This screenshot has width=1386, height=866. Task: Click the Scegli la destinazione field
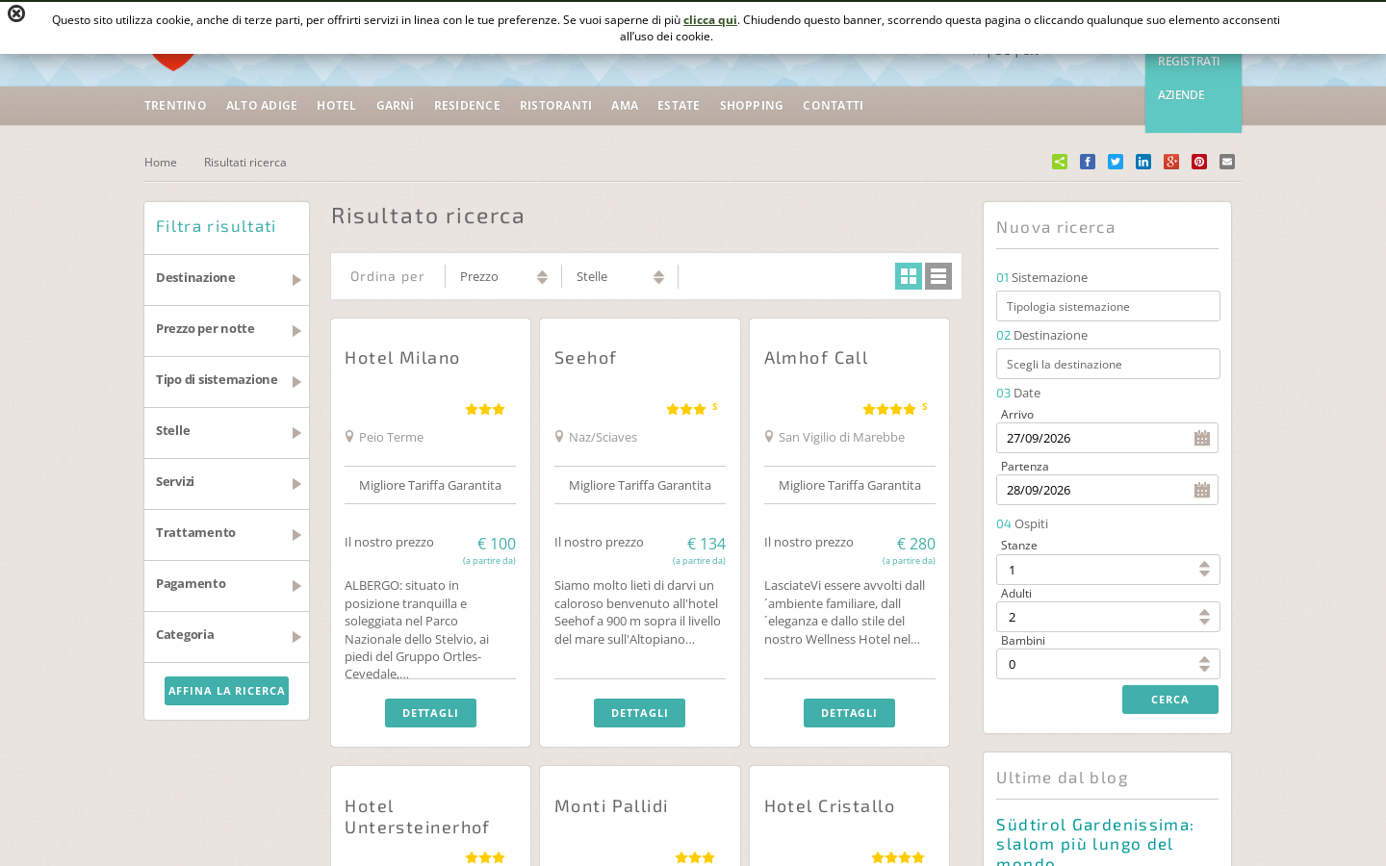[x=1108, y=364]
